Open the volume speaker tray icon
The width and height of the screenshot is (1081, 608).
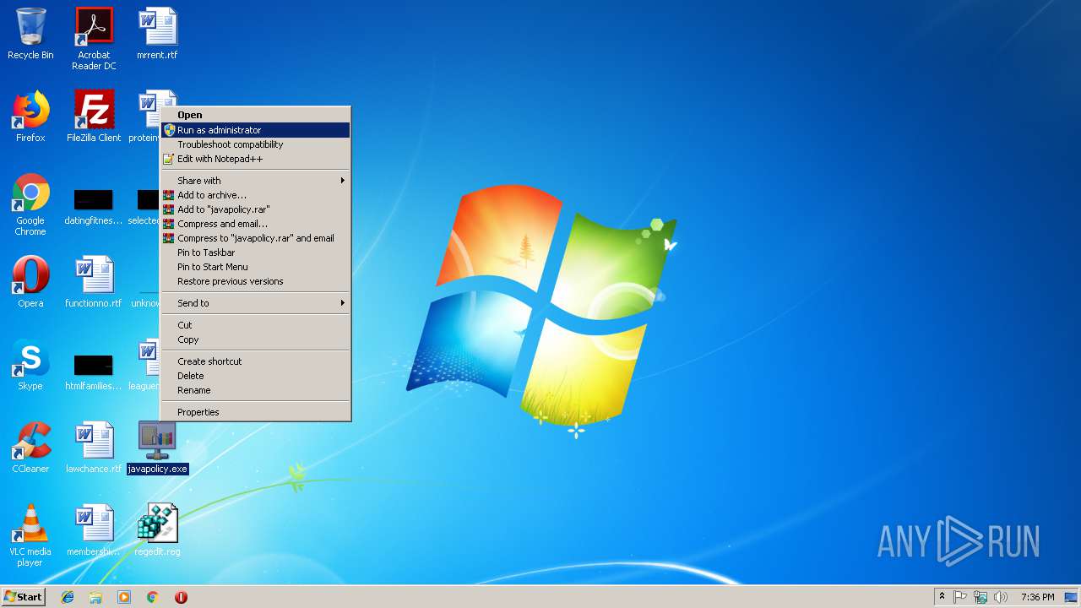pos(1001,597)
